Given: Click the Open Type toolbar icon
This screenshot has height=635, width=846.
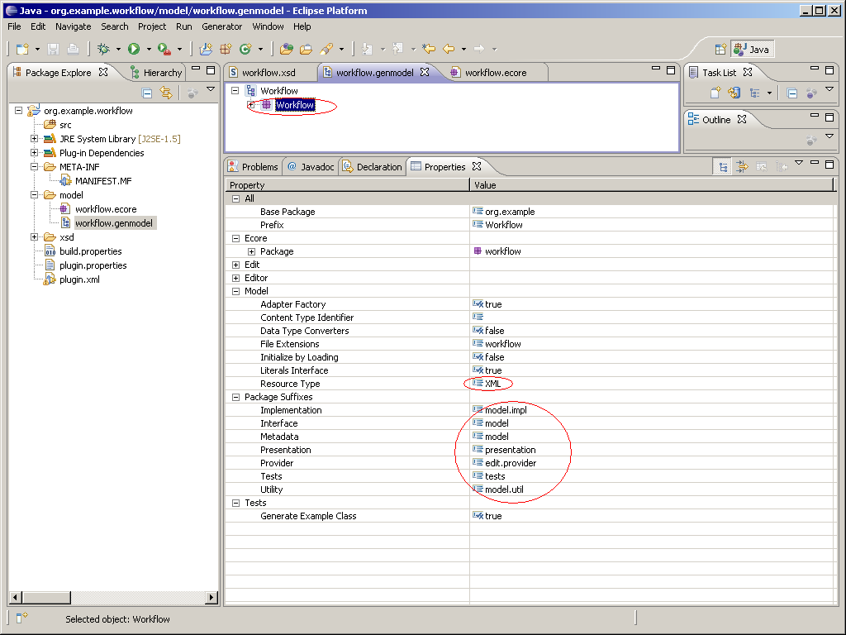Looking at the screenshot, I should click(x=286, y=49).
